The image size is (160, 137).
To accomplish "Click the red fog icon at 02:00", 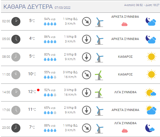I will pyautogui.click(x=125, y=24).
